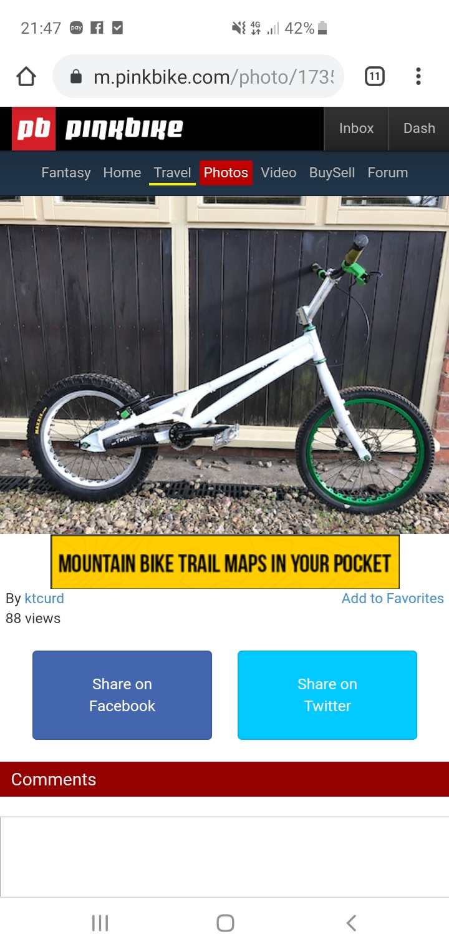Select the Photos tab
449x949 pixels.
coord(226,173)
